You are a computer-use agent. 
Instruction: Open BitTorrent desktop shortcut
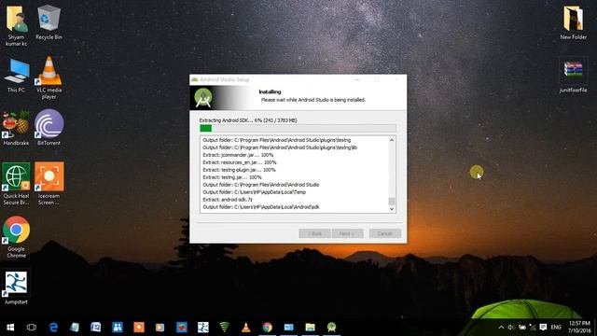[49, 128]
